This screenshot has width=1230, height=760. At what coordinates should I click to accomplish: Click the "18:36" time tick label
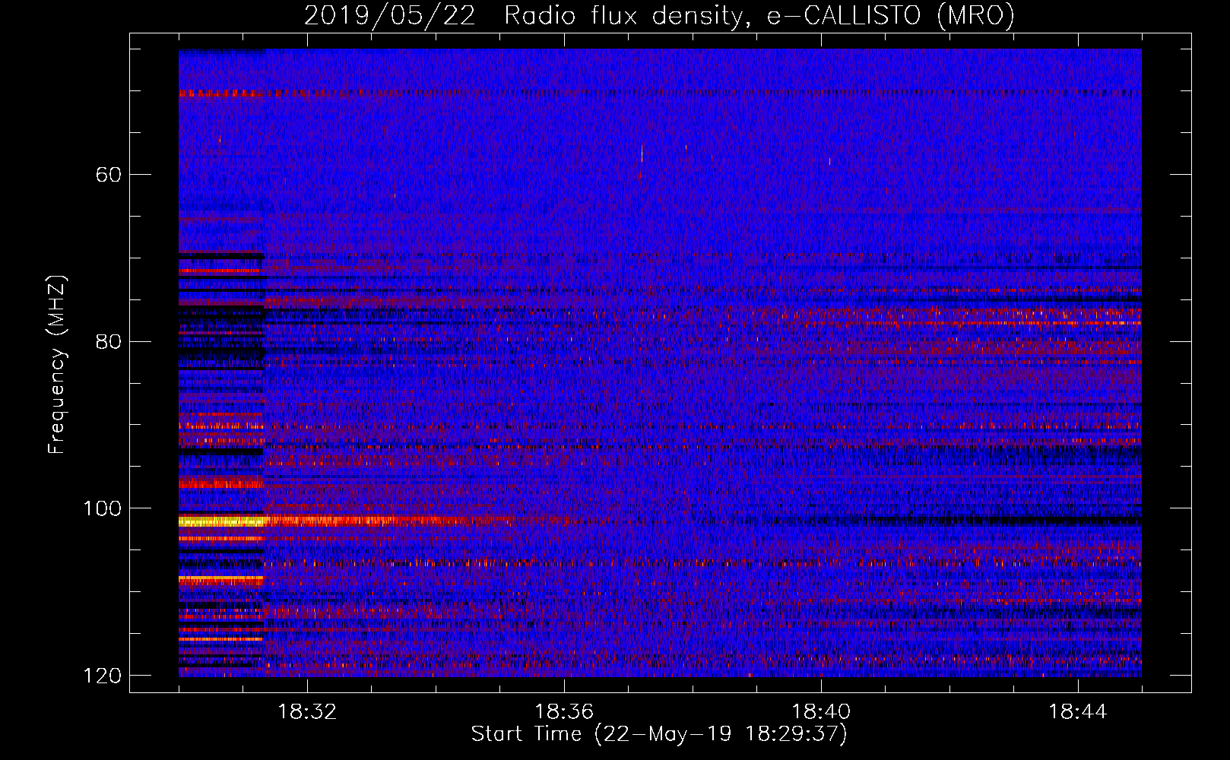(x=564, y=712)
